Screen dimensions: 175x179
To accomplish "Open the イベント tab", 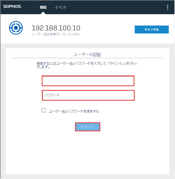I will pos(60,7).
